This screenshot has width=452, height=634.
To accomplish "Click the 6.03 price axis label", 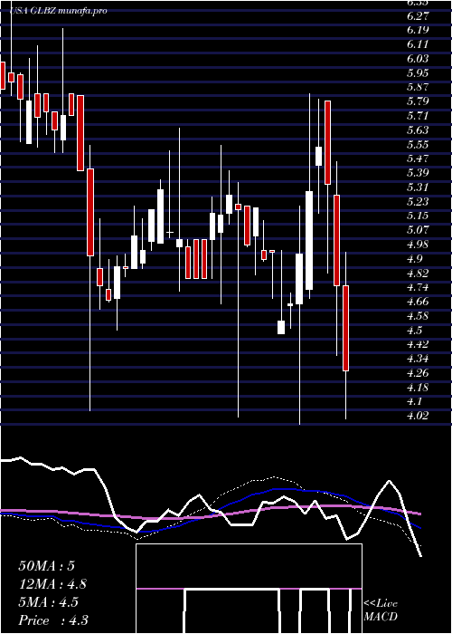I will [418, 59].
